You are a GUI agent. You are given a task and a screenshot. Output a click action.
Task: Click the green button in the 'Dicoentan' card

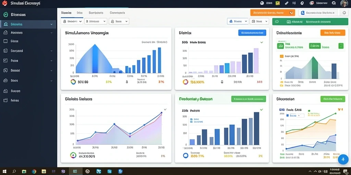point(333,99)
